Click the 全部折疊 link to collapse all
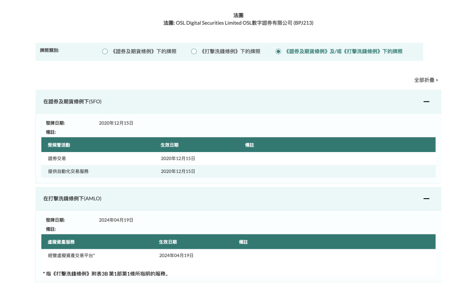The width and height of the screenshot is (471, 291). (x=426, y=80)
